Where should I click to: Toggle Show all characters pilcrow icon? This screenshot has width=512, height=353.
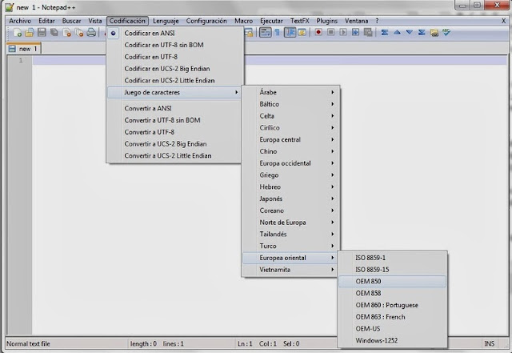pos(278,32)
